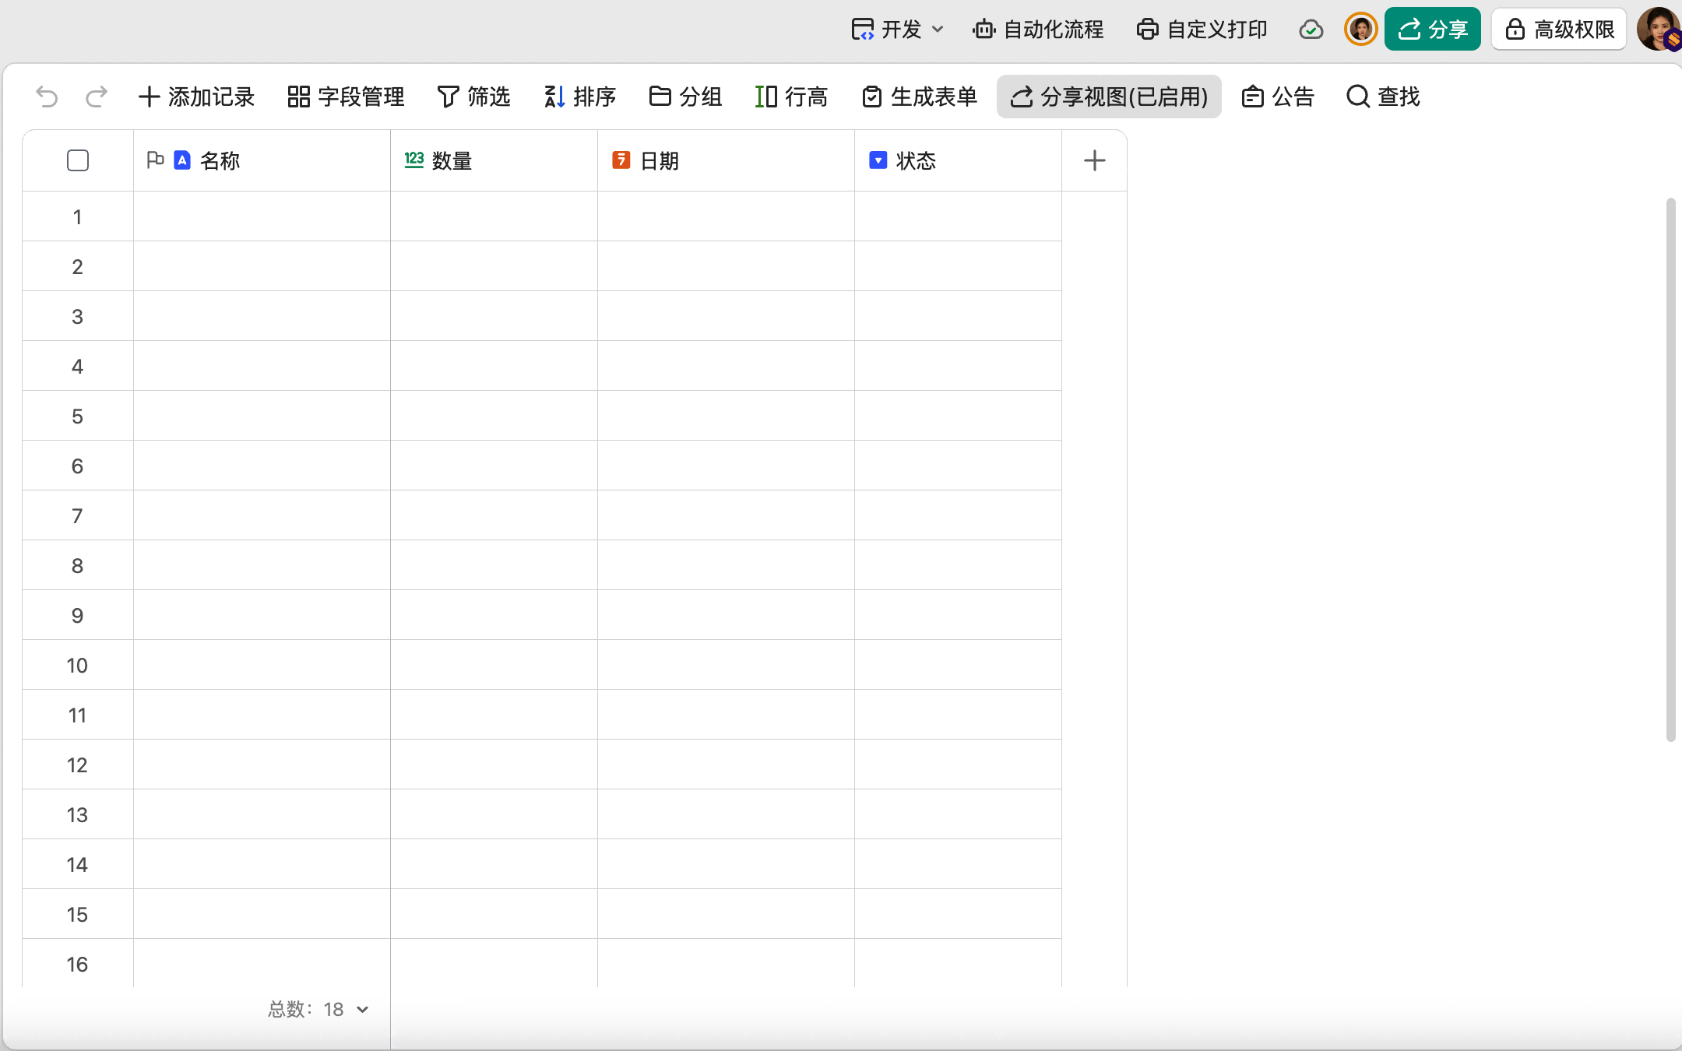Open 查找 search tool
This screenshot has height=1051, width=1682.
[x=1383, y=97]
